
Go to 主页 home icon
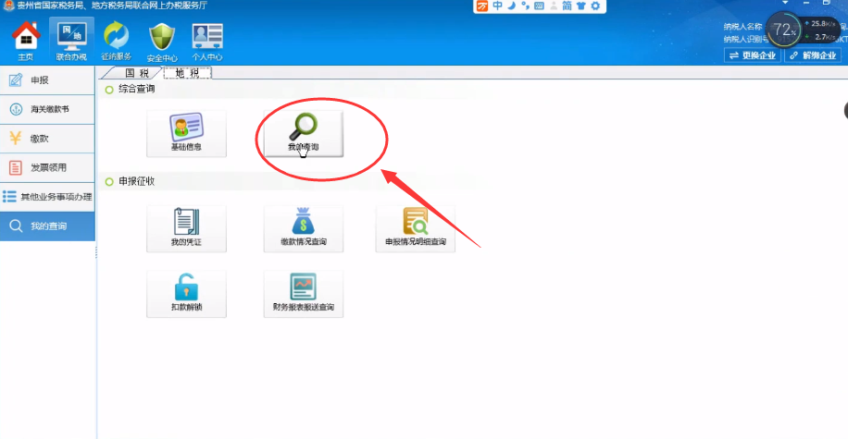coord(26,41)
